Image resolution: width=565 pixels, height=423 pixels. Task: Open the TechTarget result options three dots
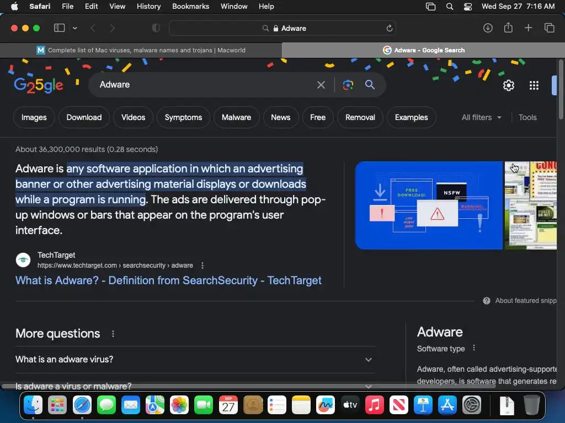202,265
